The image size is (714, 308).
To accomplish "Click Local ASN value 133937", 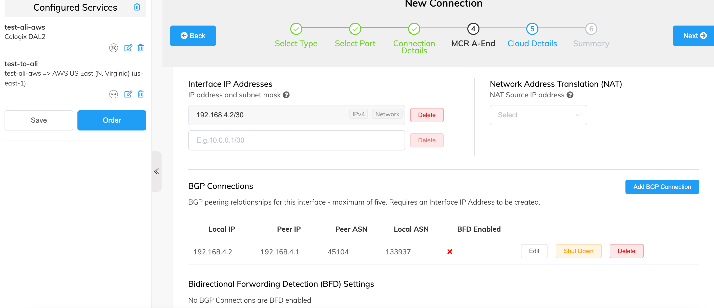I will [x=398, y=252].
